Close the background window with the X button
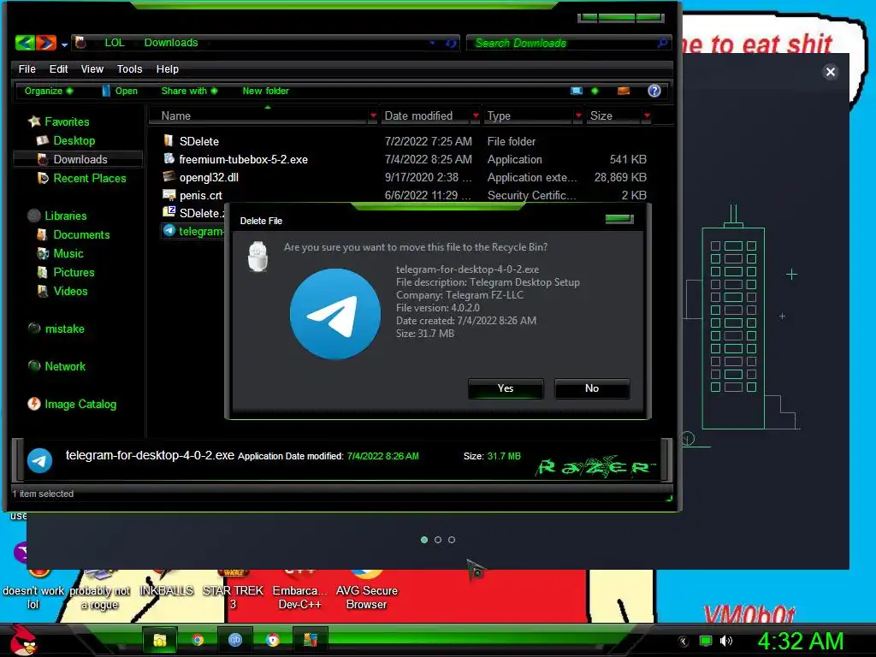The height and width of the screenshot is (657, 876). click(x=830, y=72)
